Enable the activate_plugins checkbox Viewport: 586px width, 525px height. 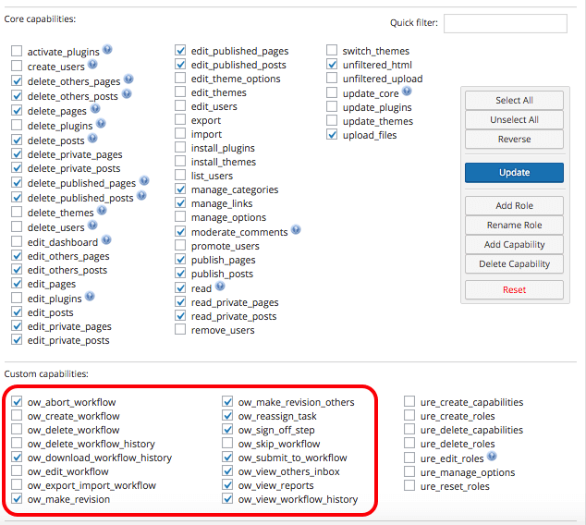[17, 51]
